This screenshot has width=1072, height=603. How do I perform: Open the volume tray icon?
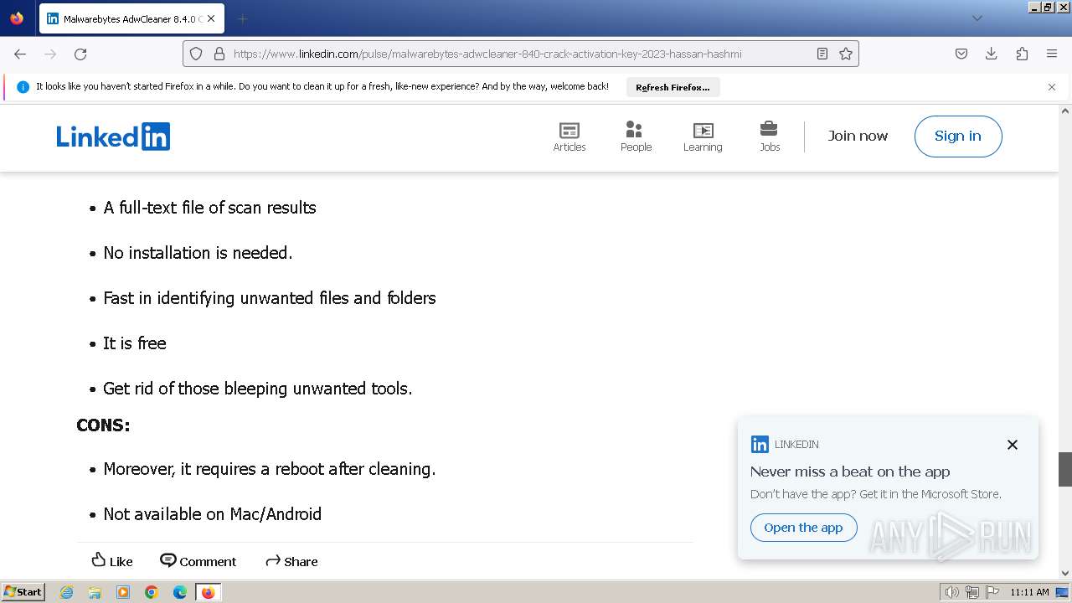pos(952,592)
